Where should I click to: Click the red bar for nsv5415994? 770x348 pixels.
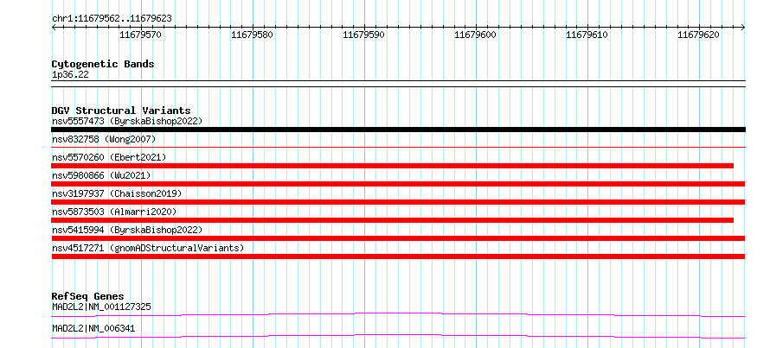point(398,238)
